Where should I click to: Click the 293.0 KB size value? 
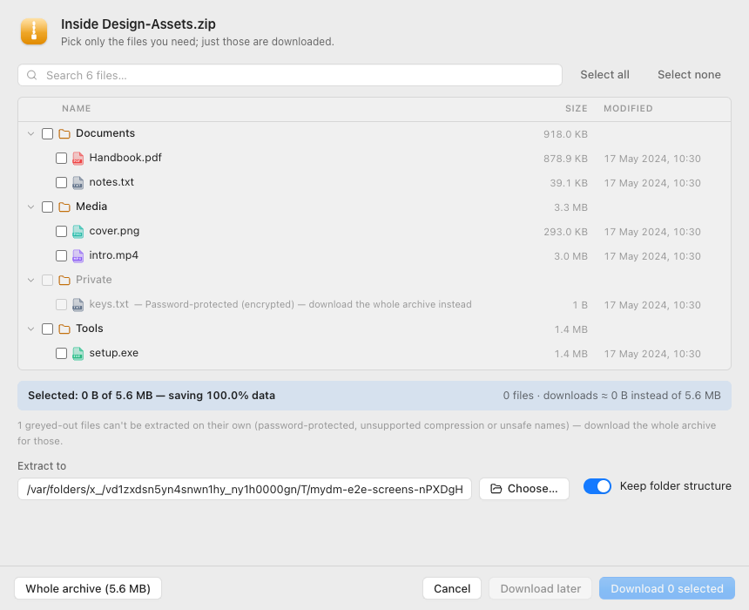point(565,232)
